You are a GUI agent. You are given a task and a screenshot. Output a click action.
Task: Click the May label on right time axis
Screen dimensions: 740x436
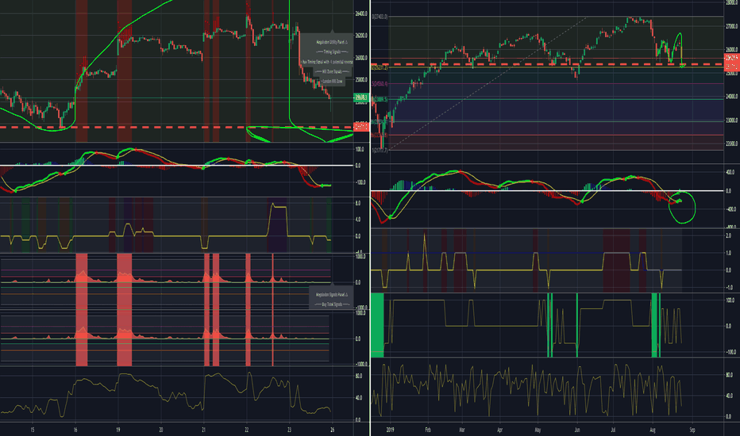click(x=538, y=430)
